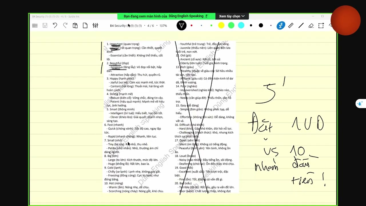The height and width of the screenshot is (206, 366).
Task: Click the document title B4 Security
Action: pyautogui.click(x=126, y=26)
